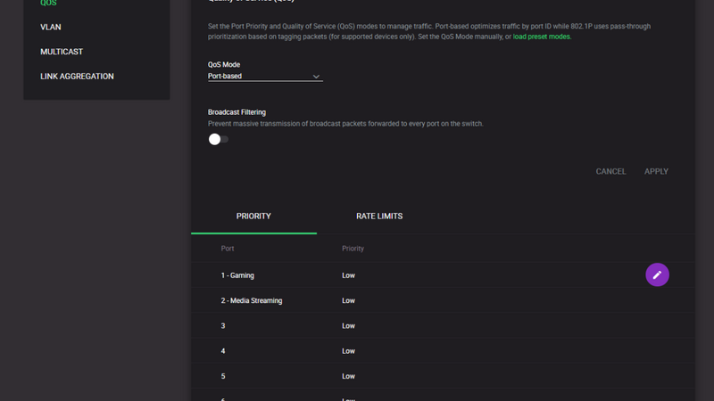Screen dimensions: 714x401
Task: Follow the load preset modes link
Action: (542, 37)
